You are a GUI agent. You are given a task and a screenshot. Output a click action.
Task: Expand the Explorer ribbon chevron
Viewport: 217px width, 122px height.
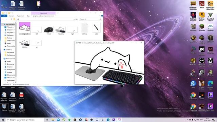(99, 16)
